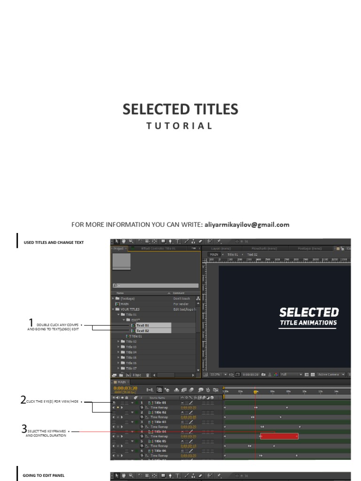Toggle visibility eye for Title 02 layer
Image resolution: width=361 pixels, height=481 pixels.
(114, 412)
